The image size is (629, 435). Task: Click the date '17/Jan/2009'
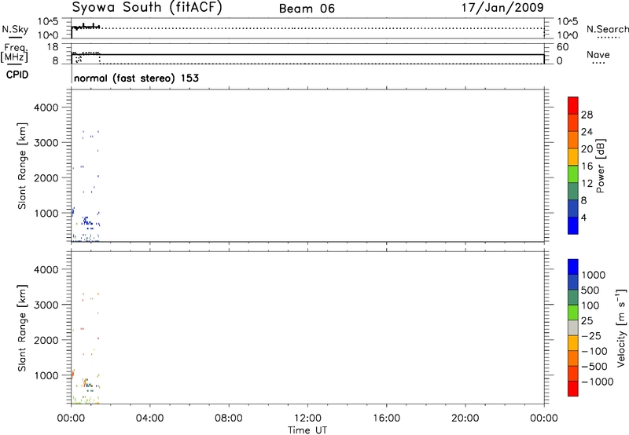[x=502, y=8]
